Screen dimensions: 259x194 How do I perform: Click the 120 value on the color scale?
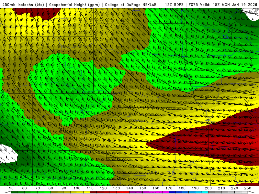tap(103, 188)
